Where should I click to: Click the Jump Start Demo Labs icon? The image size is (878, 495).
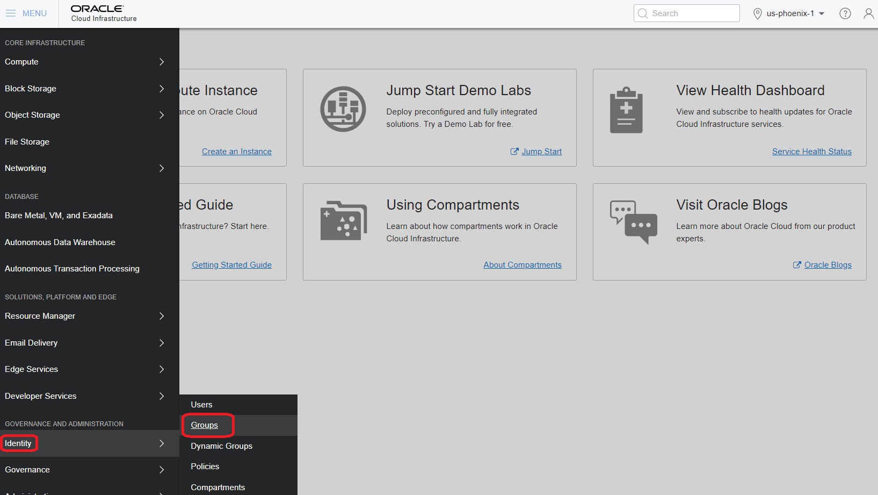343,109
